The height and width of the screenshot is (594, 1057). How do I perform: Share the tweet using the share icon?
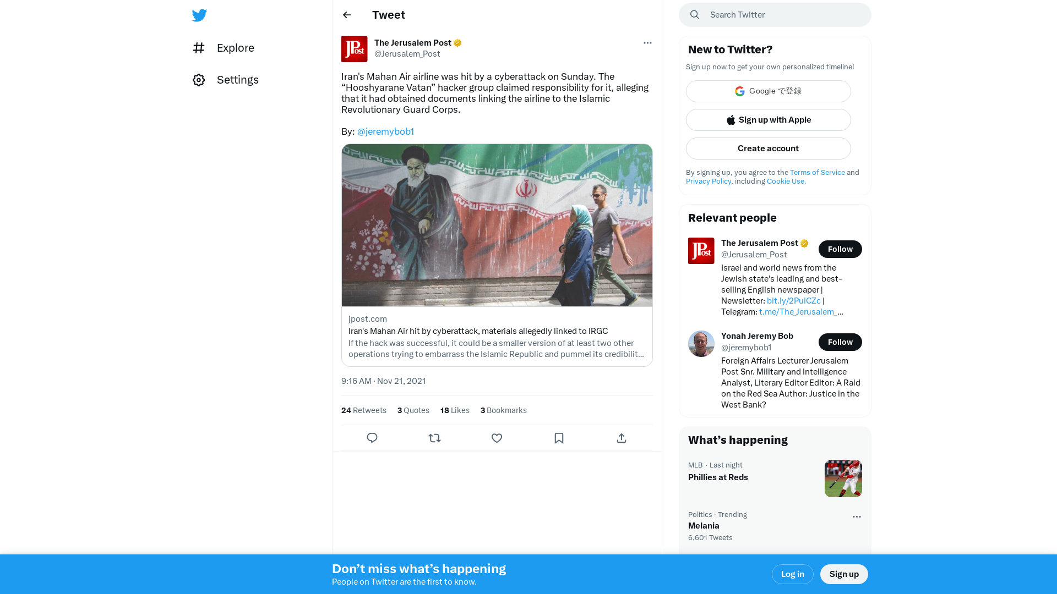(x=622, y=438)
